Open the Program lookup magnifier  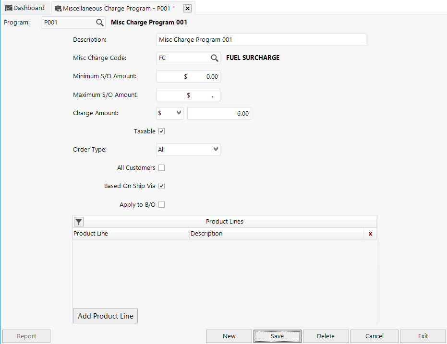click(x=99, y=22)
